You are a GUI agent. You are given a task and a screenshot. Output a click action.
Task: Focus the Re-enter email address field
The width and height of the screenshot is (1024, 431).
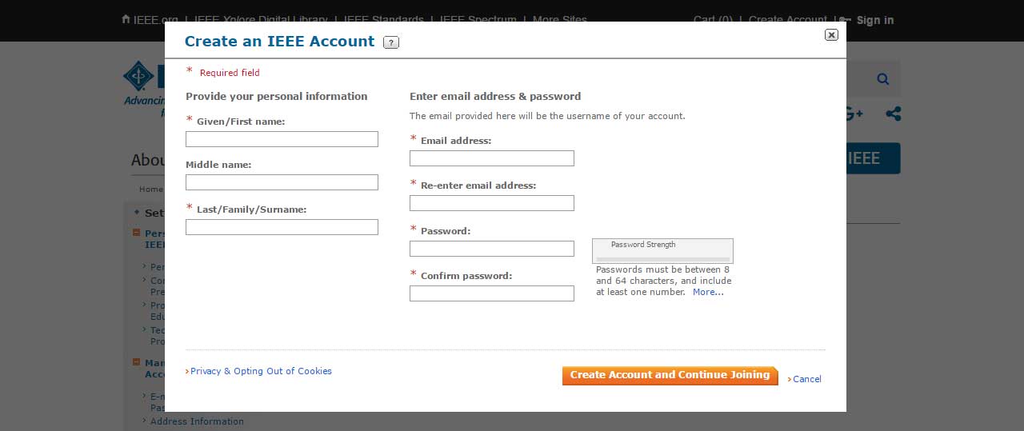[x=491, y=203]
